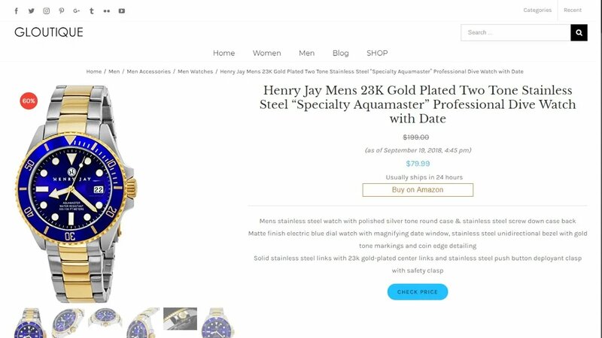Screen dimensions: 602x338
Task: Expand the Recent header menu
Action: pyautogui.click(x=573, y=10)
